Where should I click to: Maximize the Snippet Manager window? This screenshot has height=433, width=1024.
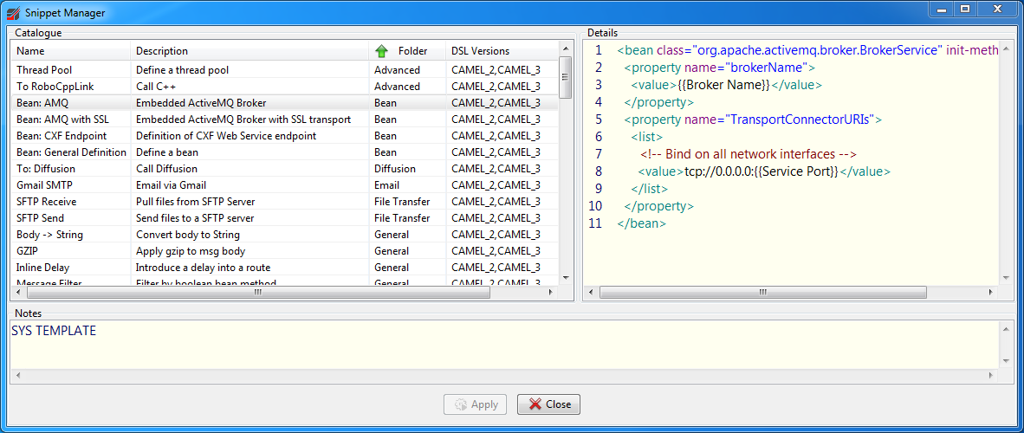coord(964,10)
